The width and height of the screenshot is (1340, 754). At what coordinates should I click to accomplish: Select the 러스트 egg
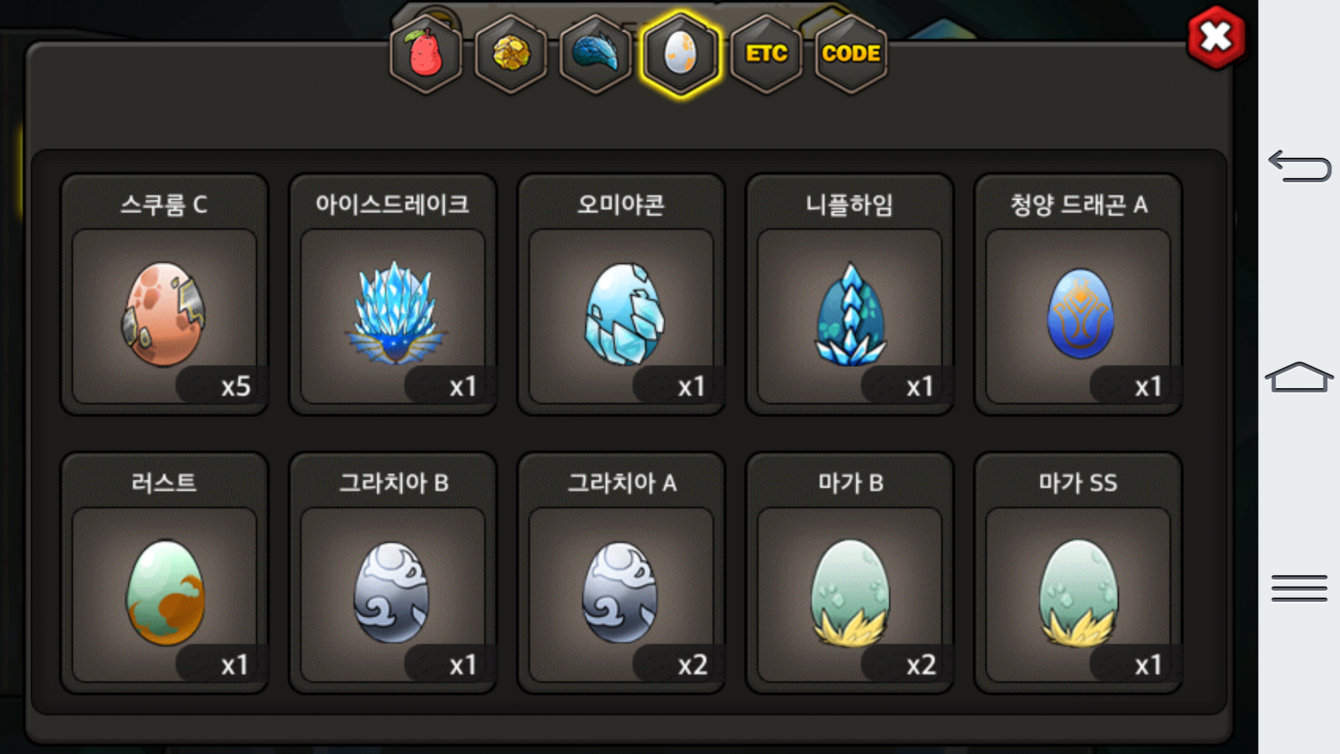click(165, 573)
